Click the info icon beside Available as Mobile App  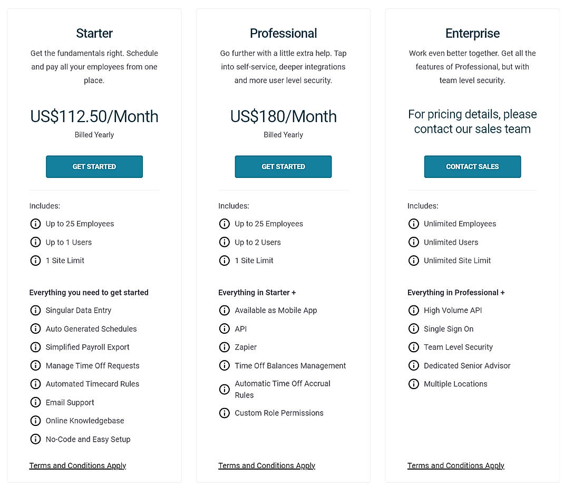coord(225,311)
